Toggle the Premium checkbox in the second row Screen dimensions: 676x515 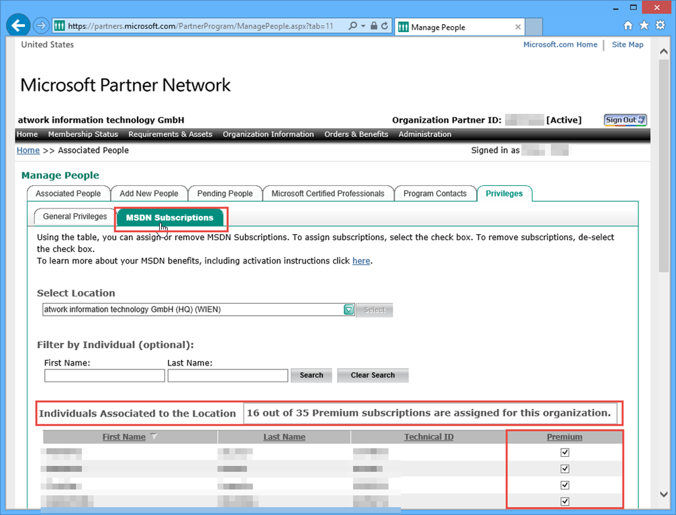click(x=565, y=469)
